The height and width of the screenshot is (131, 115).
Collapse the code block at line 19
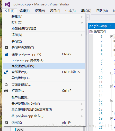(x=112, y=119)
